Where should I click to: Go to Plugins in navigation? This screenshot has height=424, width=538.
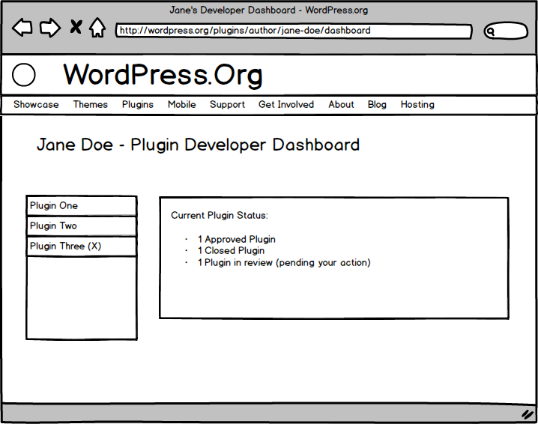[x=138, y=105]
